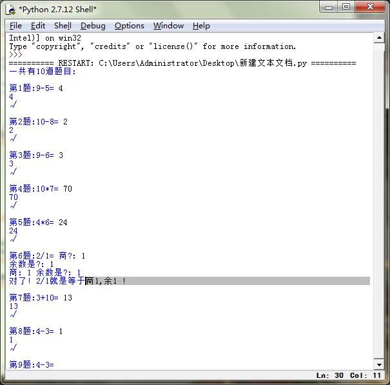Click the '商: 1 余数是?: 1' line

click(x=45, y=273)
